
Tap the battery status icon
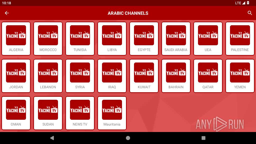pyautogui.click(x=248, y=3)
